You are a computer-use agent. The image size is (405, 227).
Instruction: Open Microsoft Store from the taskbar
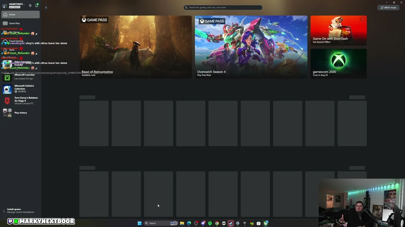pos(259,223)
